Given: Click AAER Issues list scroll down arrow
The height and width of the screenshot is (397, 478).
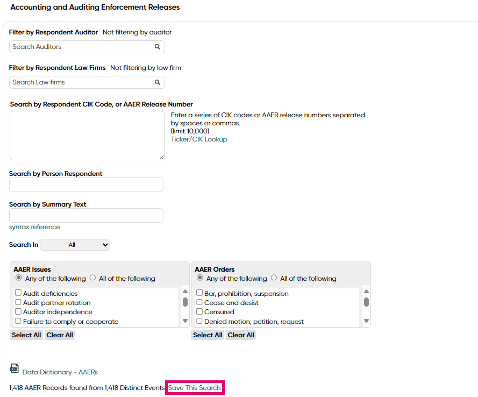Looking at the screenshot, I should pyautogui.click(x=185, y=321).
